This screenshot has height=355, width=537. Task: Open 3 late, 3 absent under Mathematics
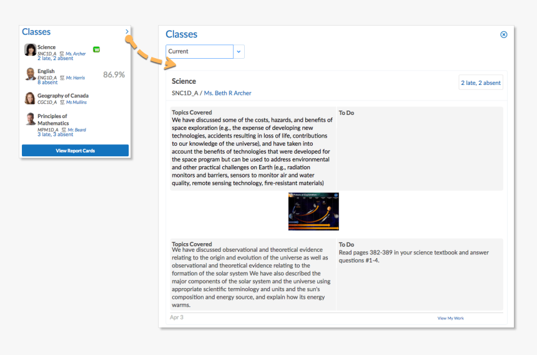(56, 134)
